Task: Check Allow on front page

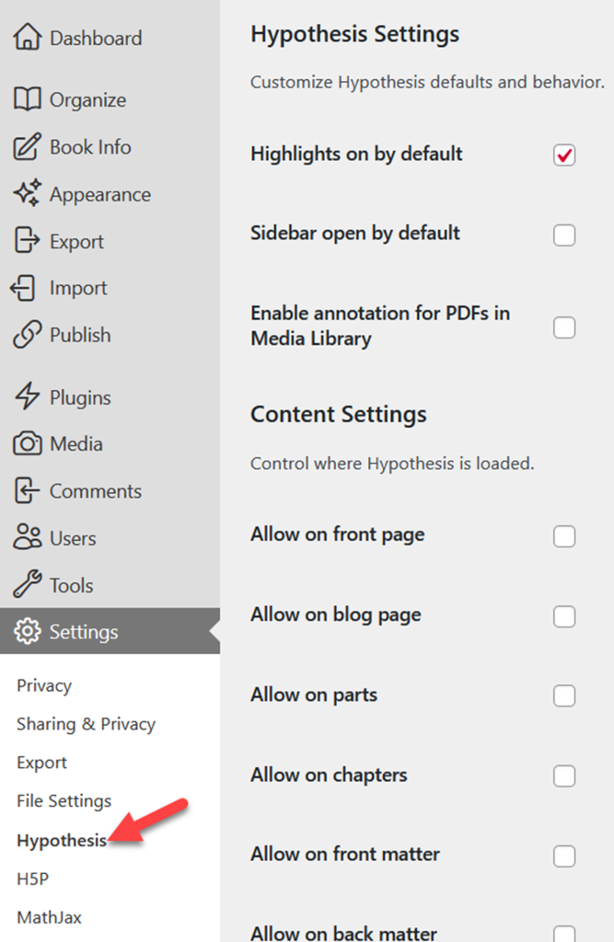Action: click(x=564, y=535)
